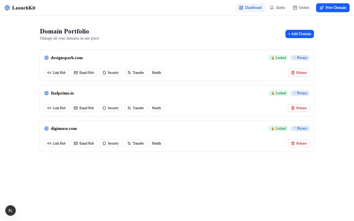Click the globe icon beside designspark.com
Image resolution: width=354 pixels, height=221 pixels.
pos(47,58)
